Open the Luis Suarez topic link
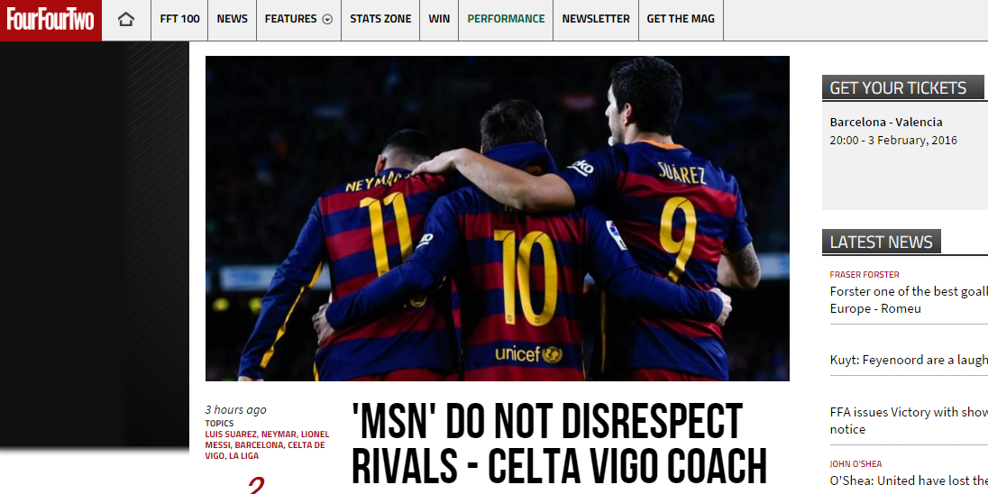Image resolution: width=988 pixels, height=494 pixels. (231, 435)
